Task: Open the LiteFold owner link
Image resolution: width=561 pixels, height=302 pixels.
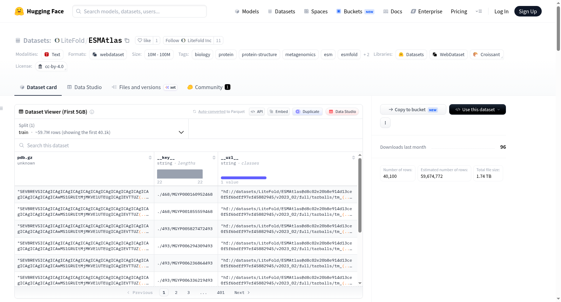Action: tap(73, 40)
